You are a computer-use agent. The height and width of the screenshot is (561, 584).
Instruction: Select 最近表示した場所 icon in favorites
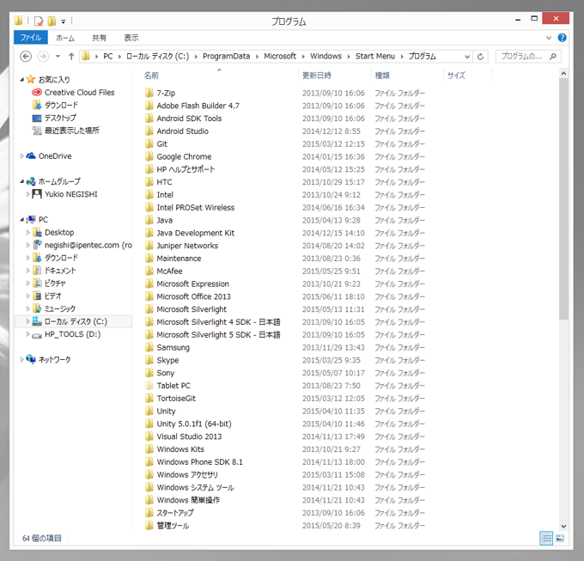coord(36,131)
